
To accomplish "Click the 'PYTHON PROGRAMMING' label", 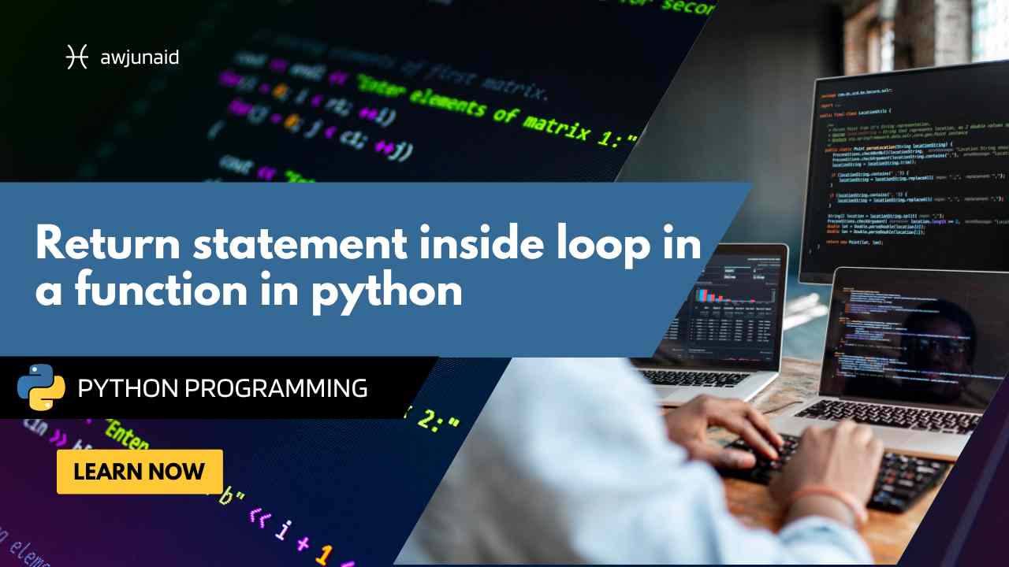I will [x=222, y=388].
